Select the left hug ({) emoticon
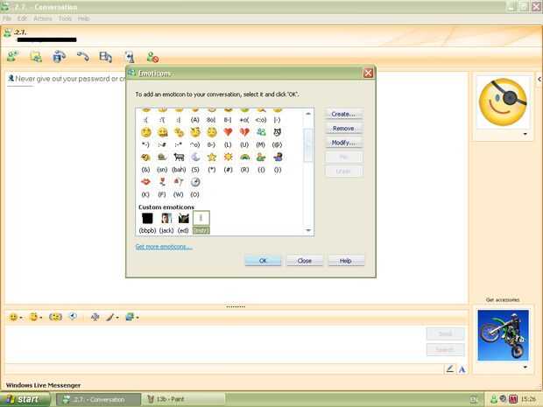This screenshot has width=543, height=407. [x=261, y=158]
